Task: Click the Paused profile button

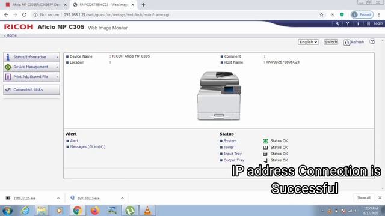Action: tap(362, 14)
